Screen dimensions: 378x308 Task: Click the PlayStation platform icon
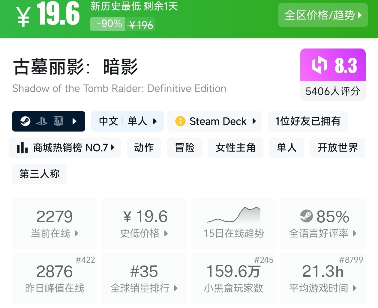[x=42, y=121]
